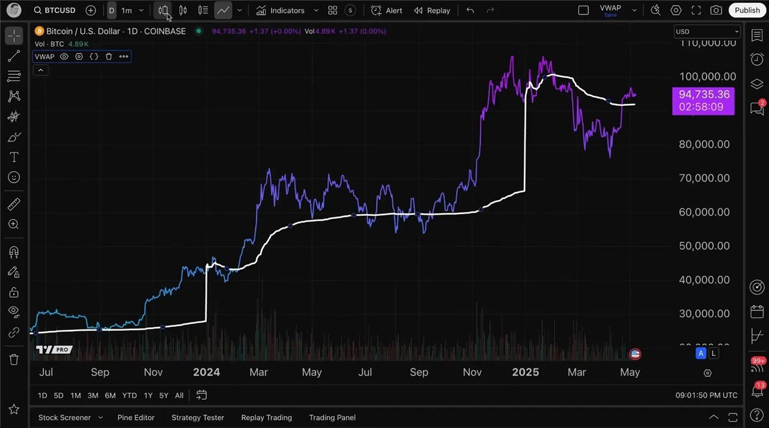Take a chart snapshot with camera icon

point(716,10)
